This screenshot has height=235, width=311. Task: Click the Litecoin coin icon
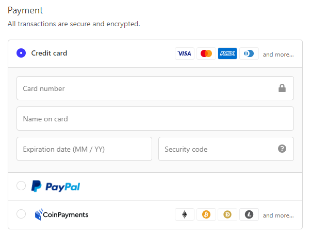coord(249,214)
